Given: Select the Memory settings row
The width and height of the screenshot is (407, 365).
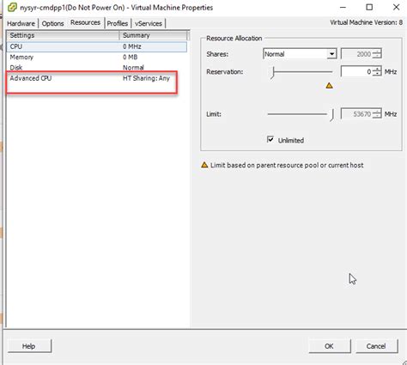Looking at the screenshot, I should (97, 58).
